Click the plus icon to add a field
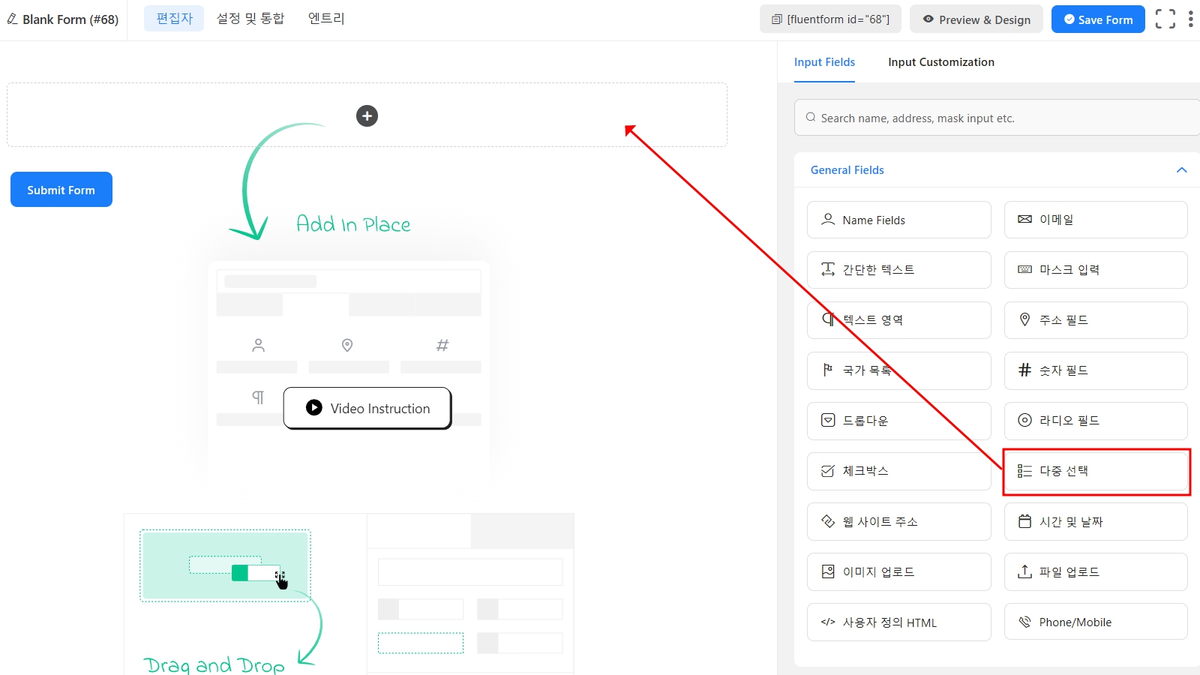 coord(367,116)
